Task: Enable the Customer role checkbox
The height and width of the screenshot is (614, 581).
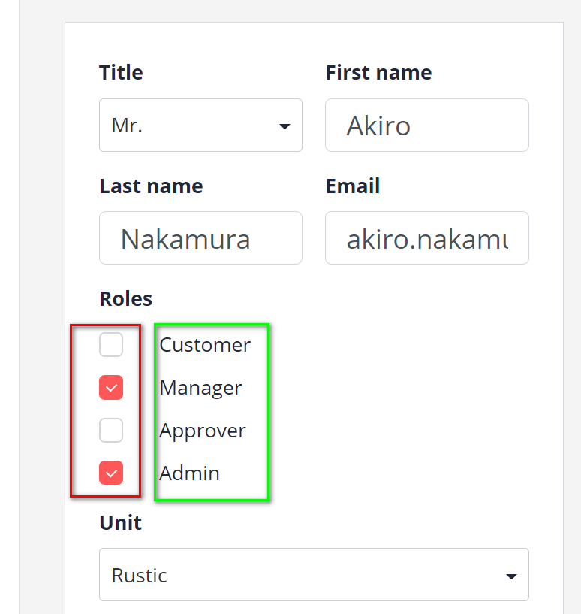Action: (110, 344)
